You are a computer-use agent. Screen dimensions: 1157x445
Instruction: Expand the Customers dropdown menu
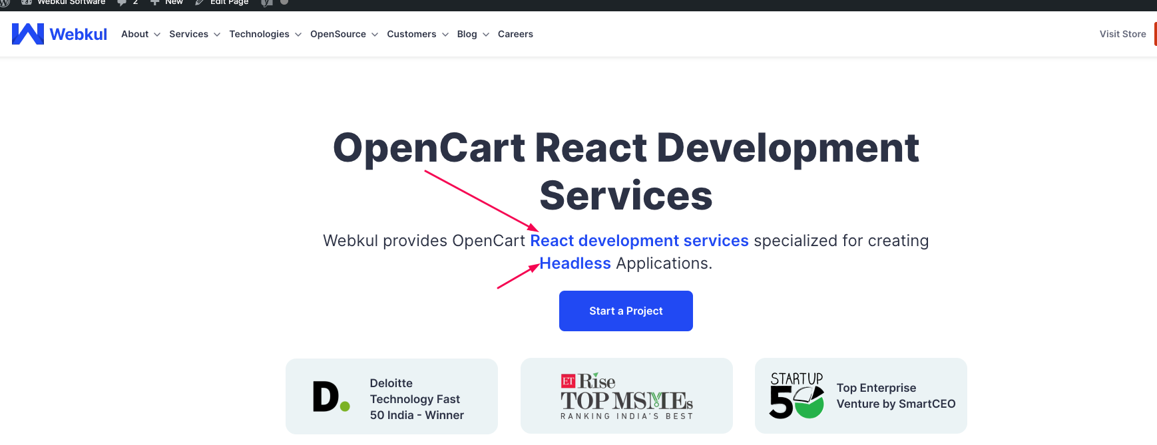417,34
